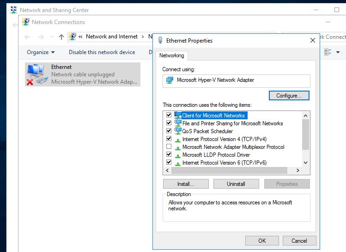
Task: Click the Uninstall button
Action: tap(236, 184)
